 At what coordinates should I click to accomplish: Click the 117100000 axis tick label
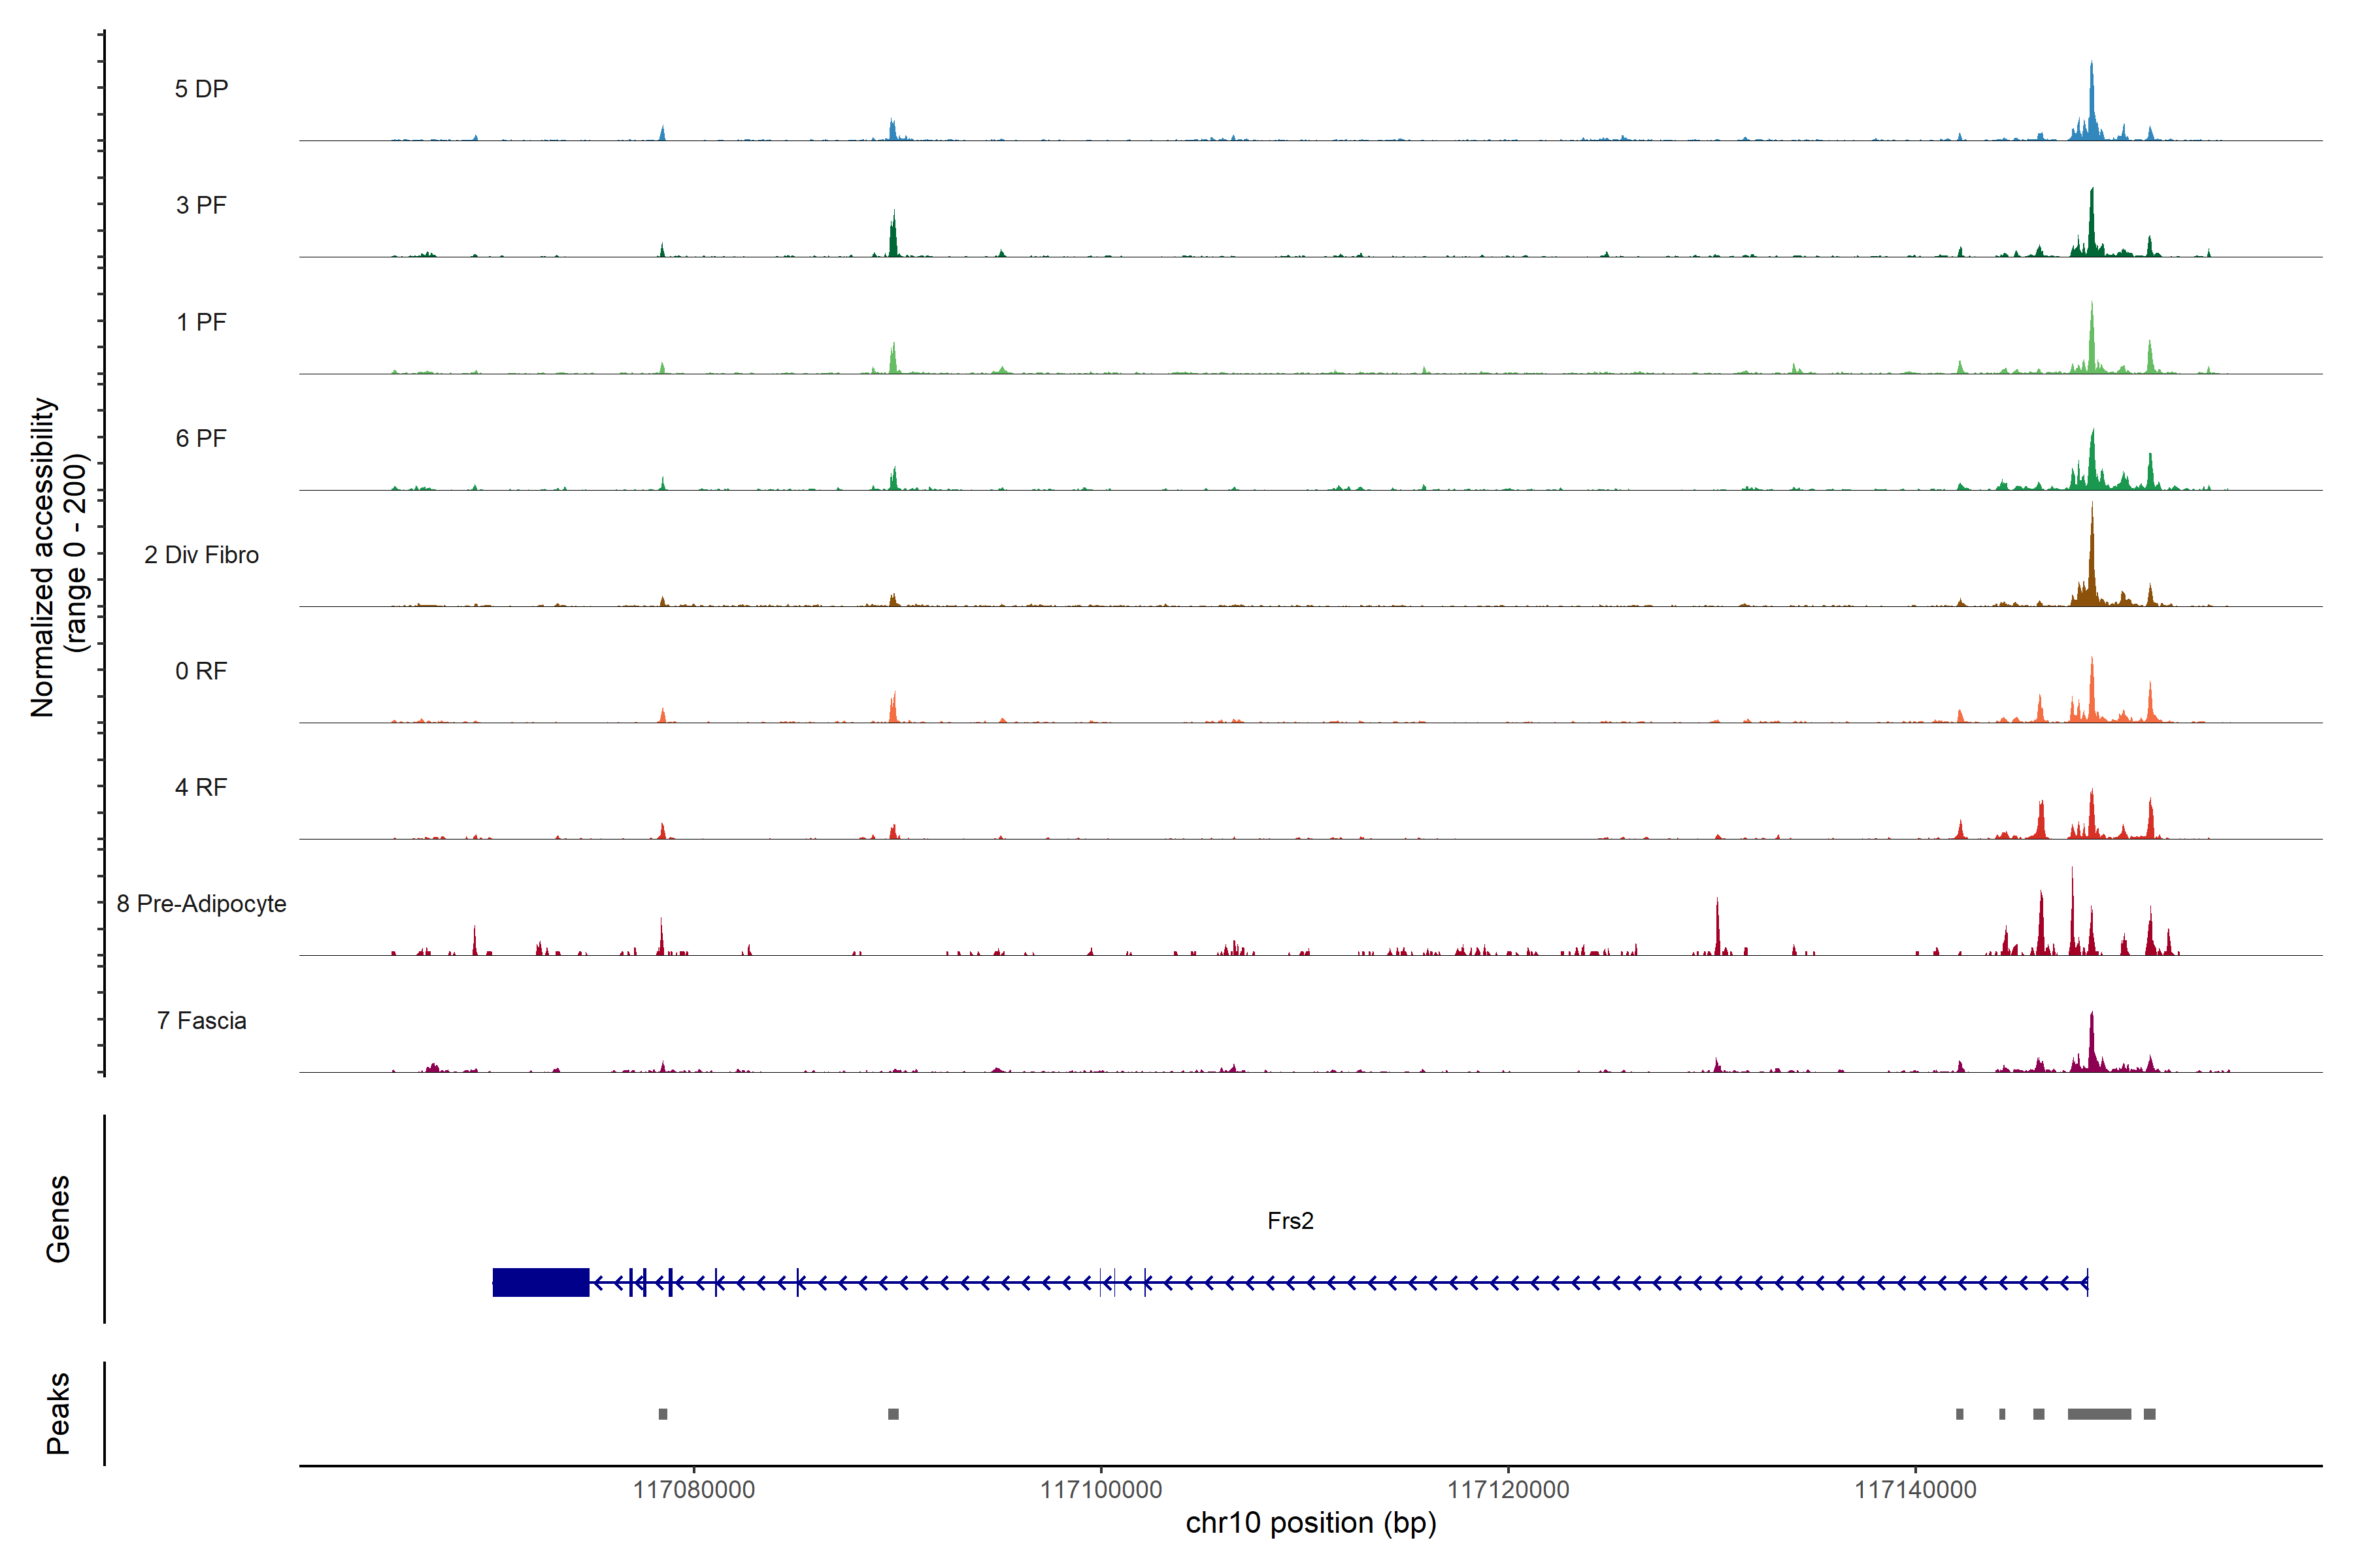[x=1101, y=1490]
